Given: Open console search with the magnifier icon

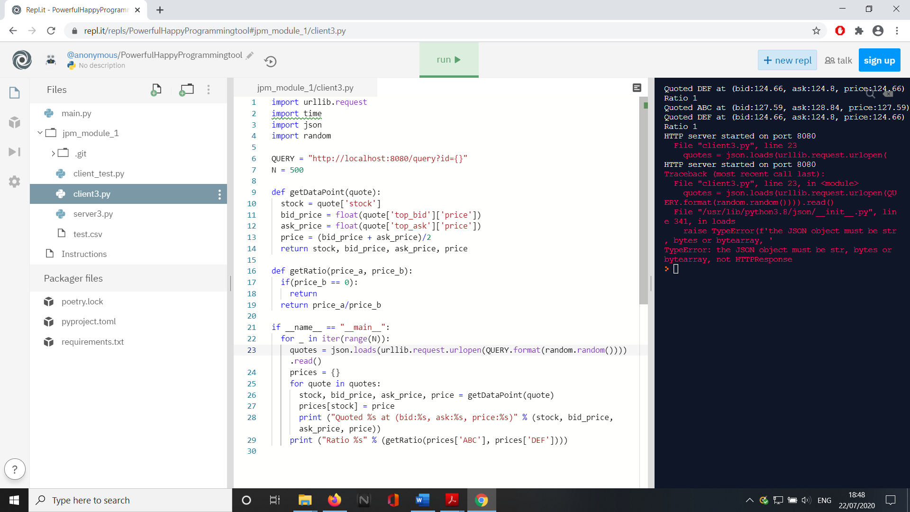Looking at the screenshot, I should click(x=870, y=94).
